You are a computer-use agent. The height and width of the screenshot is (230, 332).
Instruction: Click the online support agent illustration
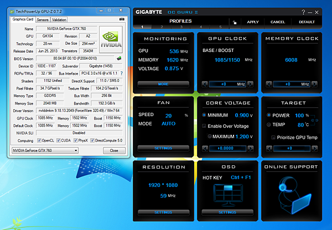coord(294,195)
